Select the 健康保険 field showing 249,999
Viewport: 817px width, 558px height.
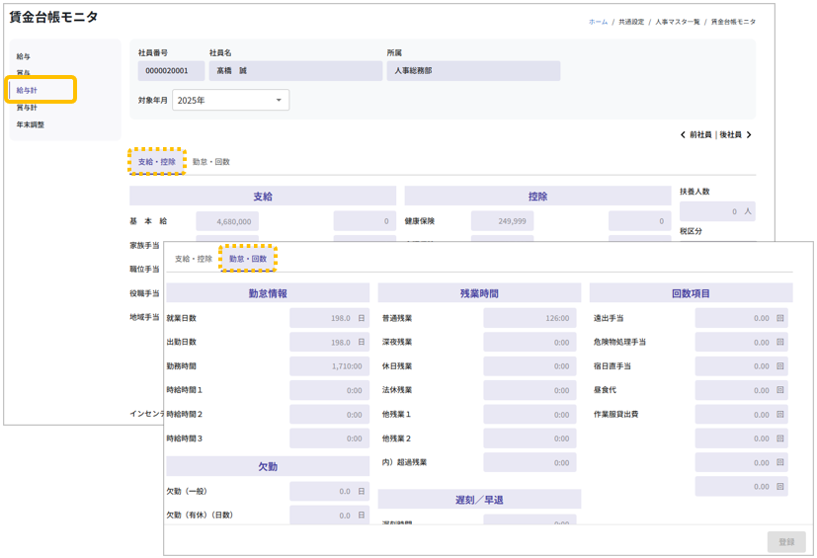pos(502,221)
